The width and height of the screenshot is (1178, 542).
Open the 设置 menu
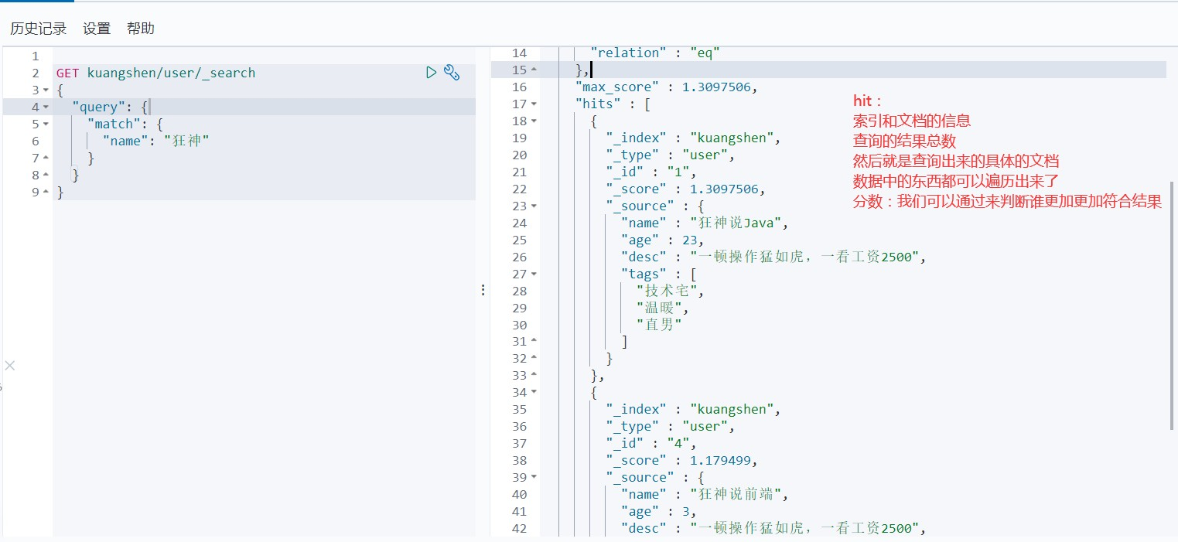pyautogui.click(x=97, y=29)
